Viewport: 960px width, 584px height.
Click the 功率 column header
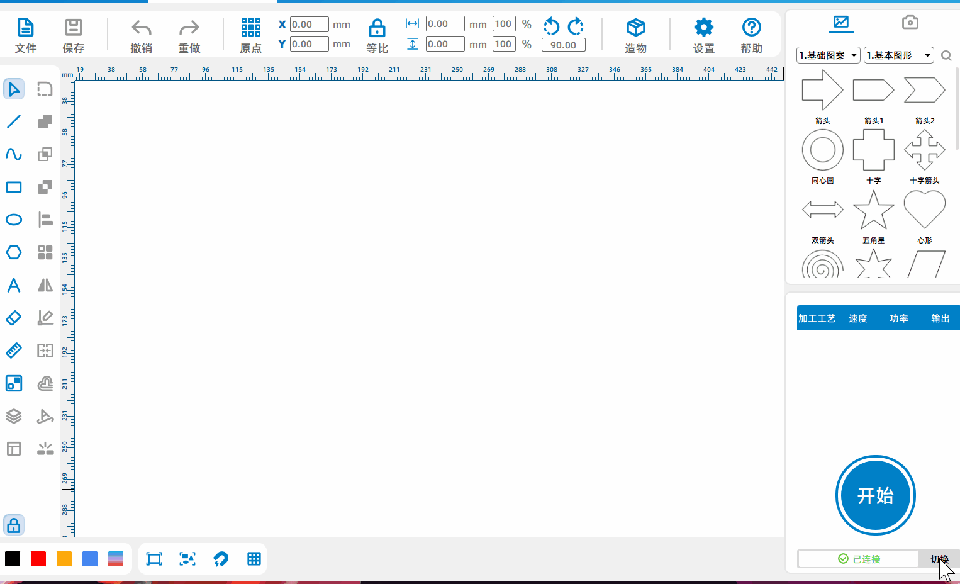pyautogui.click(x=899, y=318)
